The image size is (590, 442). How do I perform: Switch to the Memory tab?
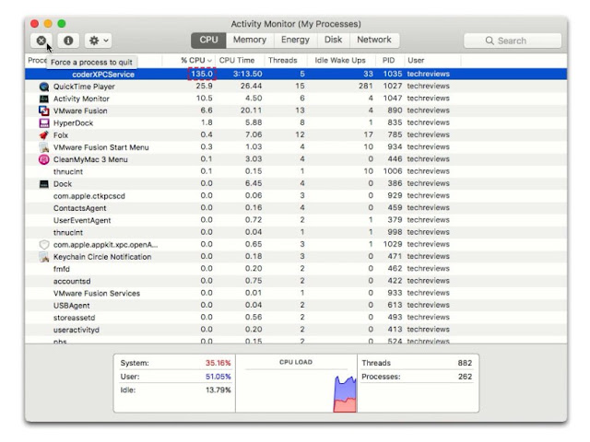tap(250, 41)
